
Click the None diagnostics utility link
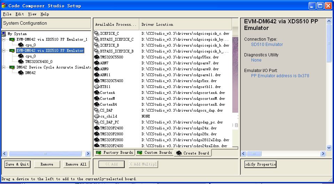tap(256, 60)
